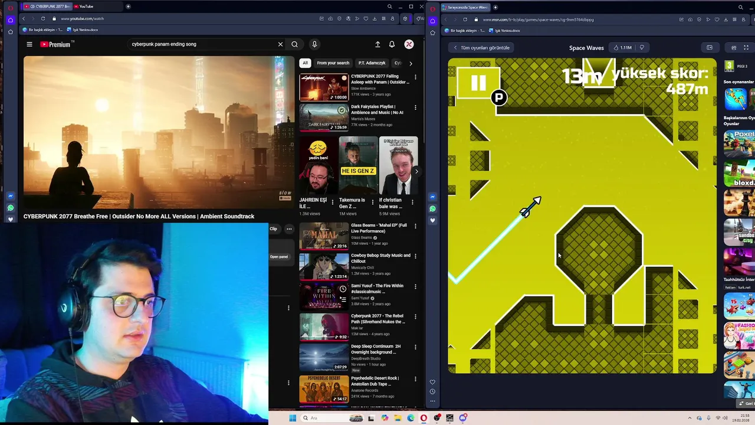Open menu for Cowboy Bebop video
Viewport: 755px width, 425px height.
click(415, 256)
